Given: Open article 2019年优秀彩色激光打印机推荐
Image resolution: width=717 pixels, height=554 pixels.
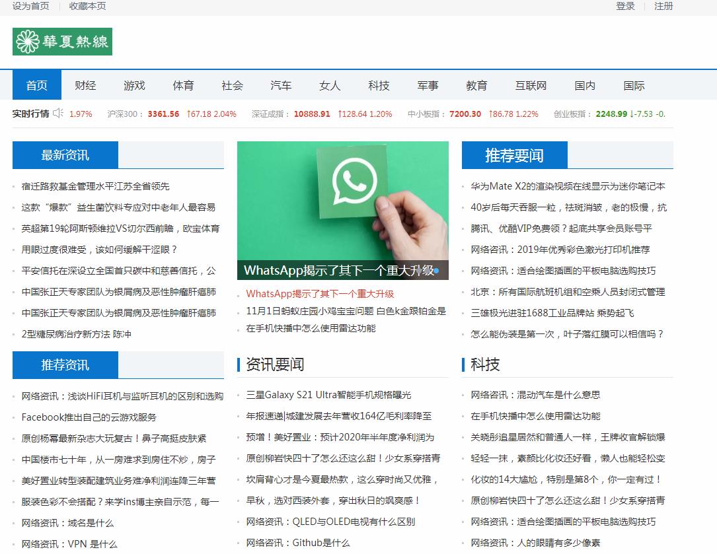Looking at the screenshot, I should click(560, 249).
